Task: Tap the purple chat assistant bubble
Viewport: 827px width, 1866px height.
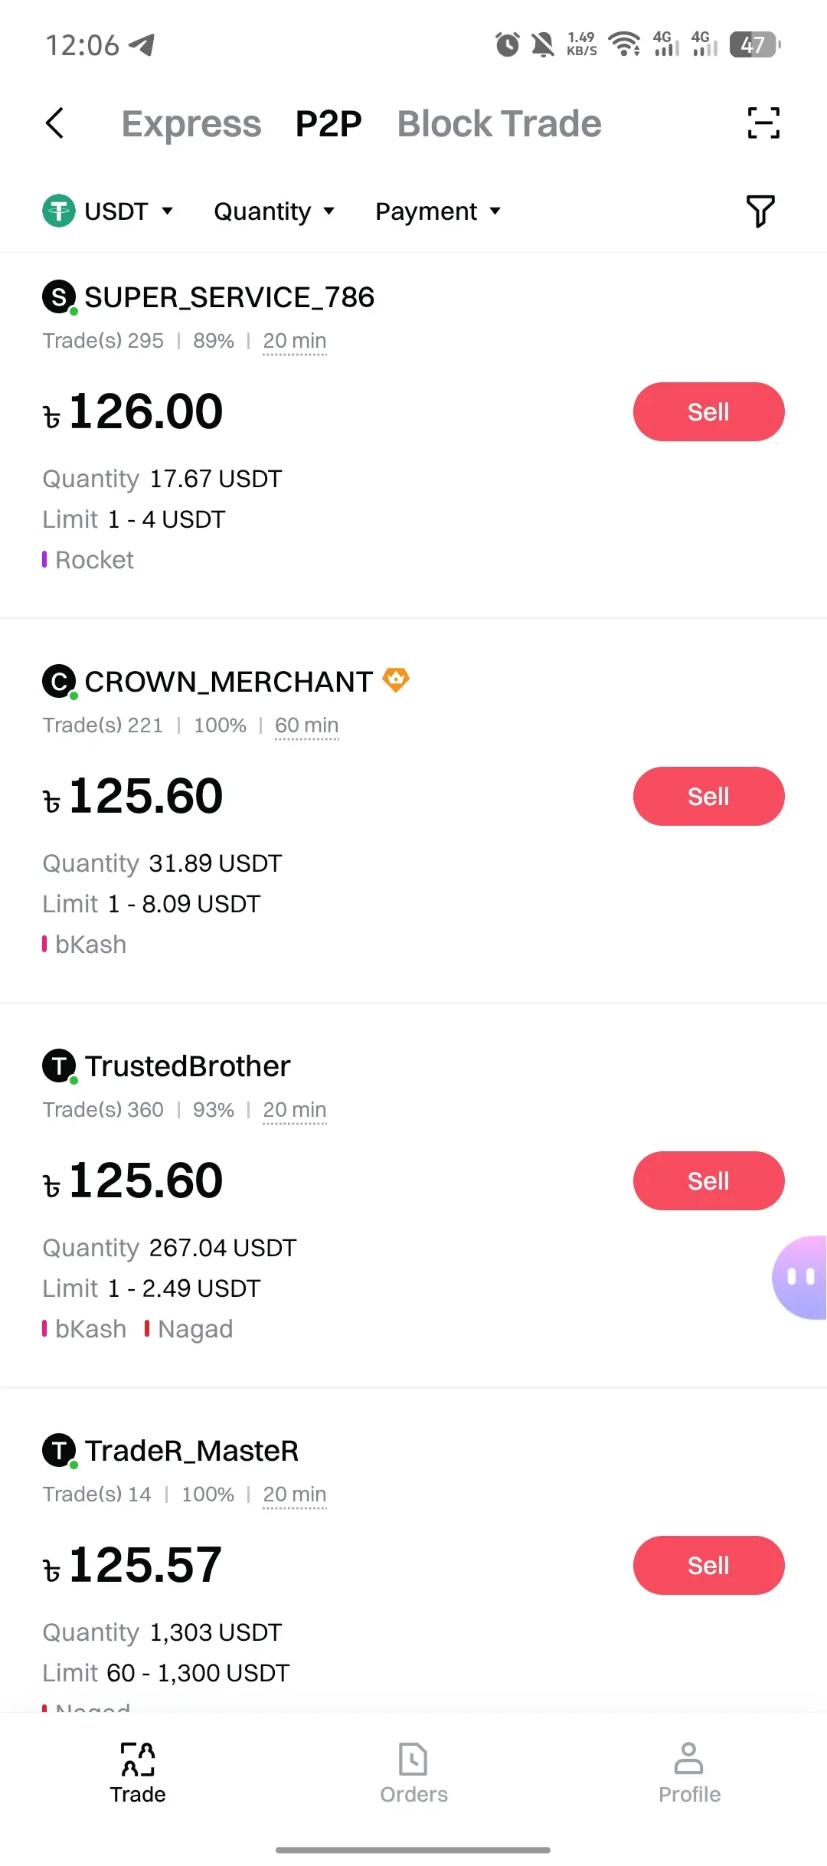Action: click(x=799, y=1277)
